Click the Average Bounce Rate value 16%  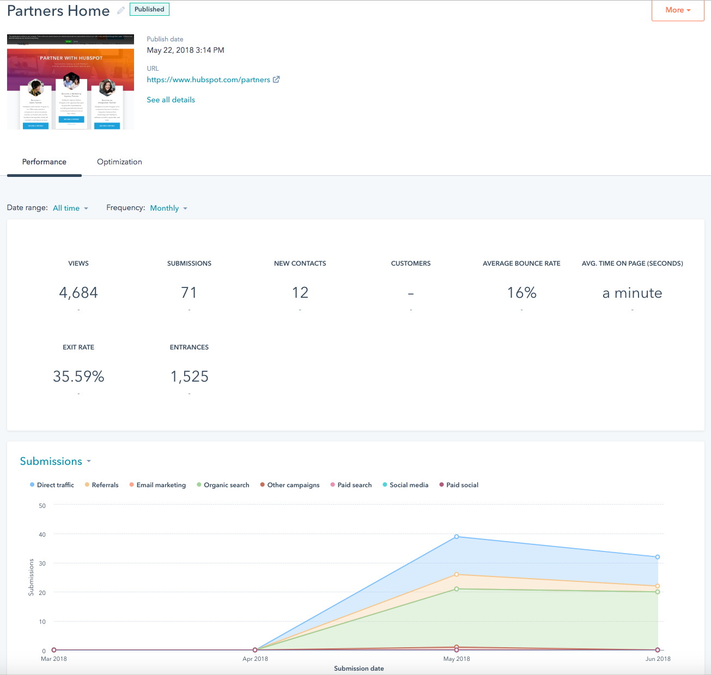(522, 293)
